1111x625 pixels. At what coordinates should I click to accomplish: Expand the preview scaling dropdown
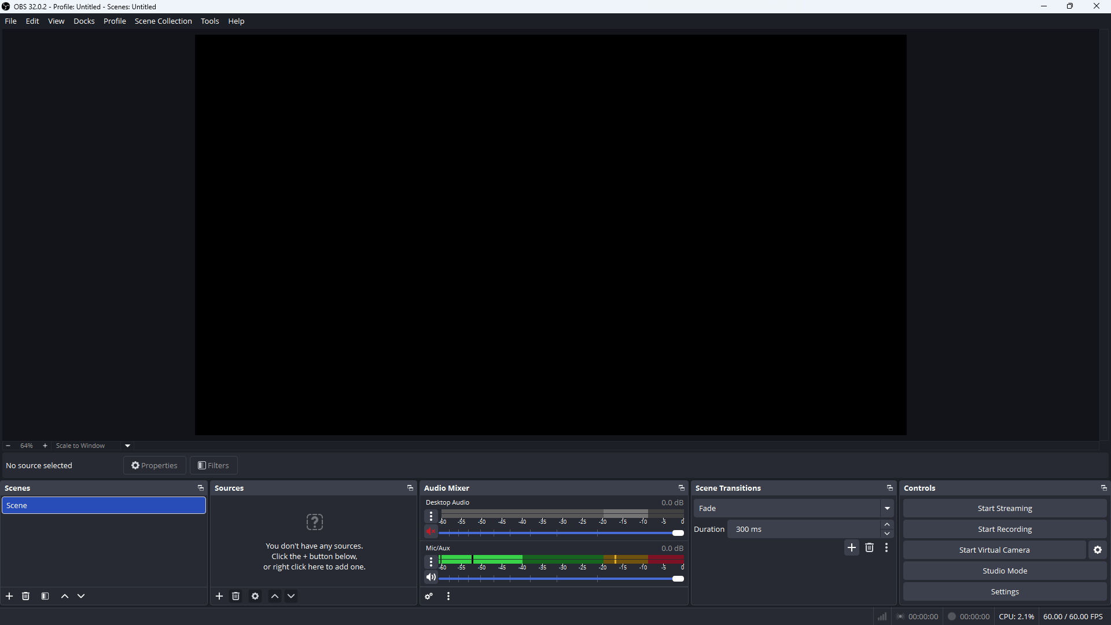[127, 446]
